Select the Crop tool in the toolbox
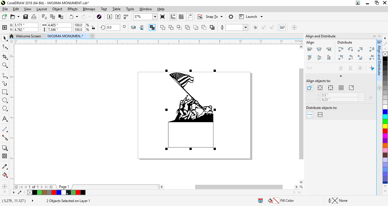Screen dimensions: 388x206 point(5,57)
